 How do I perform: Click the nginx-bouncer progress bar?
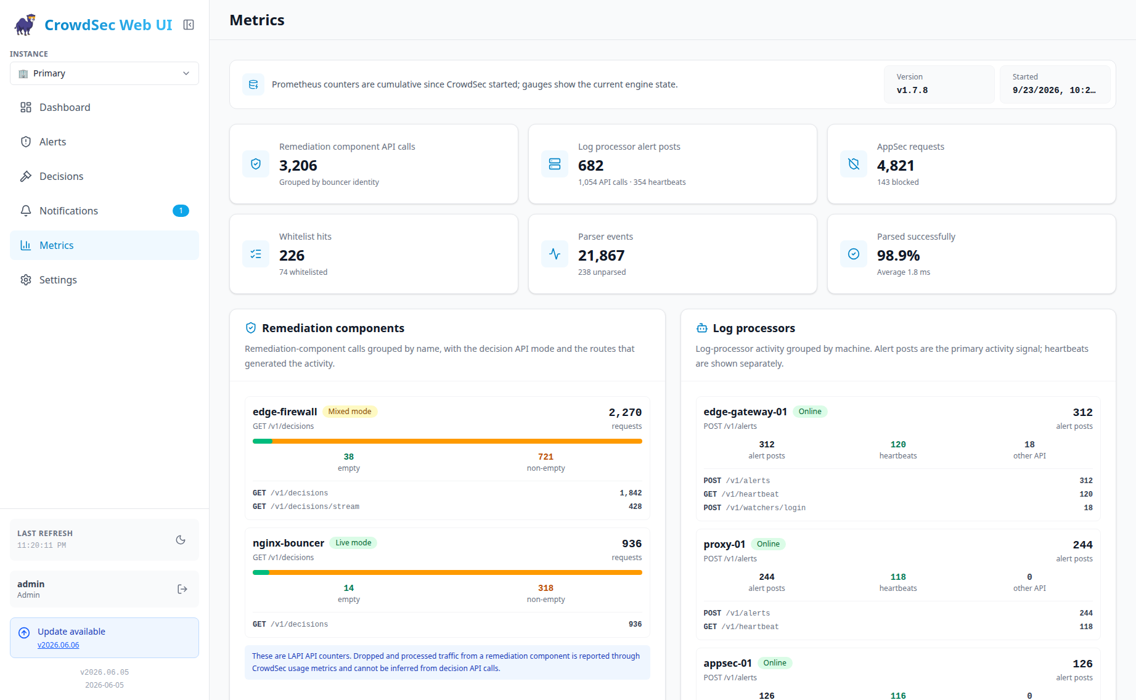coord(447,572)
